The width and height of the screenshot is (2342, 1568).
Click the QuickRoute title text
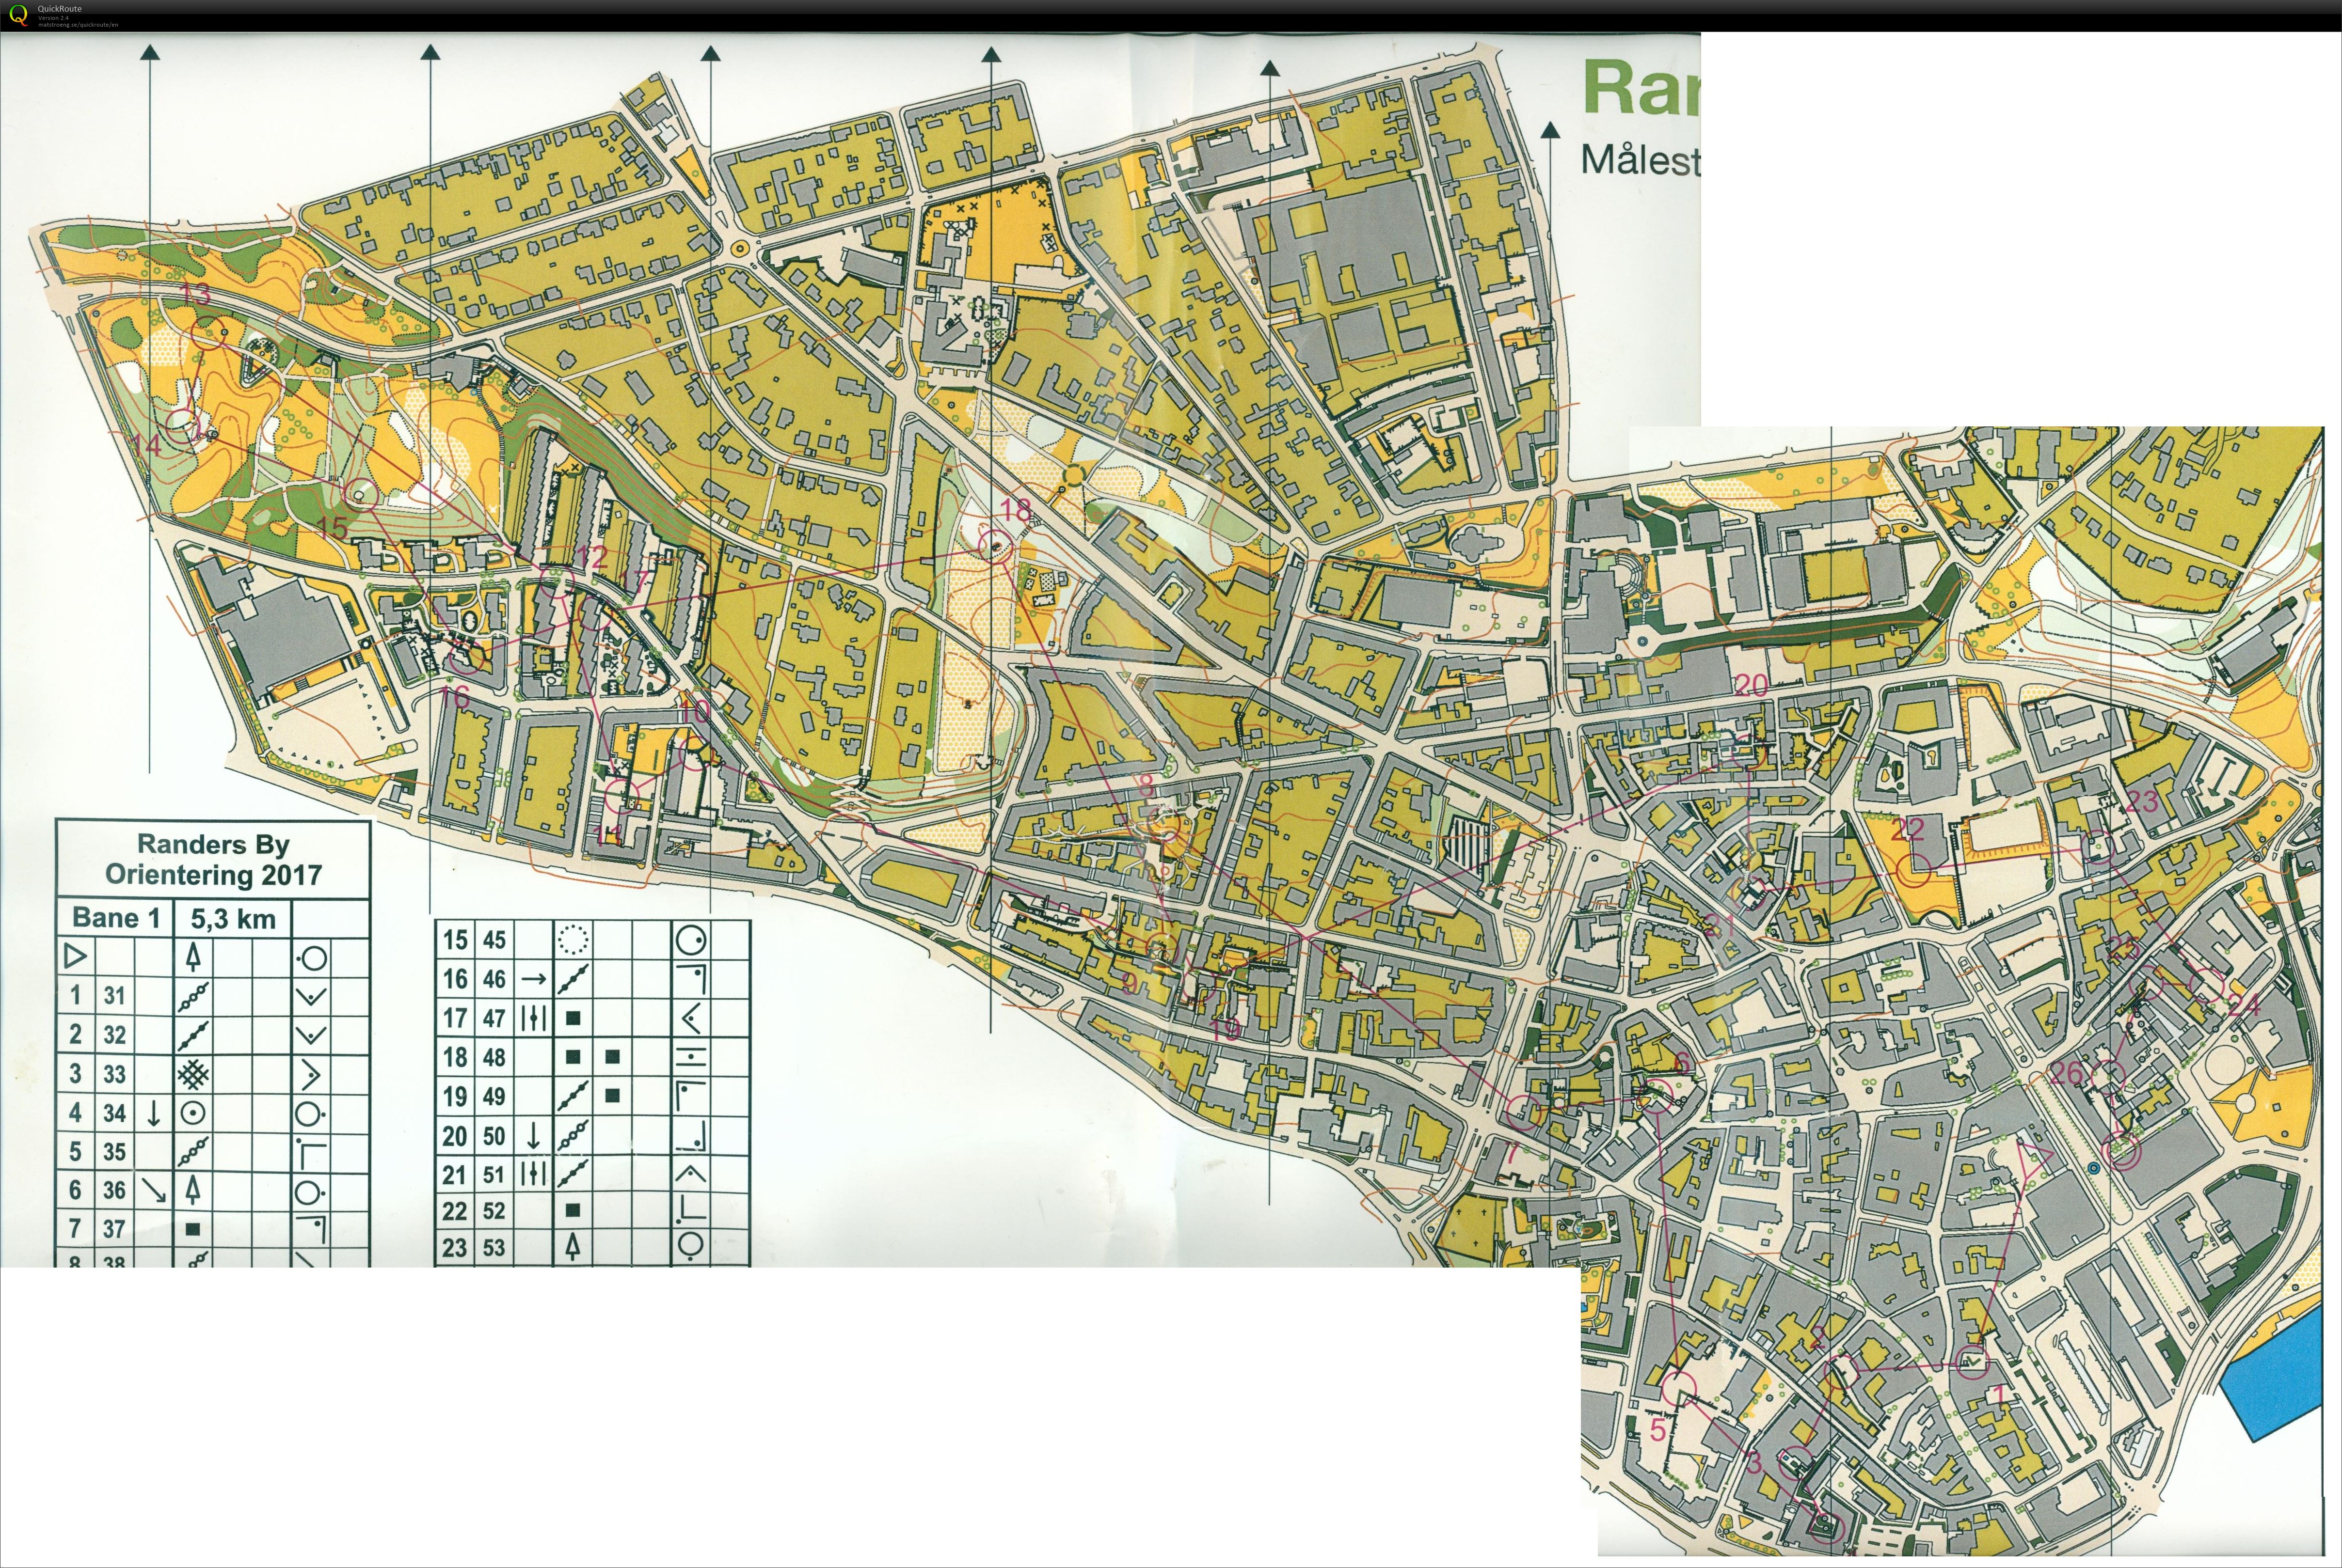coord(60,9)
